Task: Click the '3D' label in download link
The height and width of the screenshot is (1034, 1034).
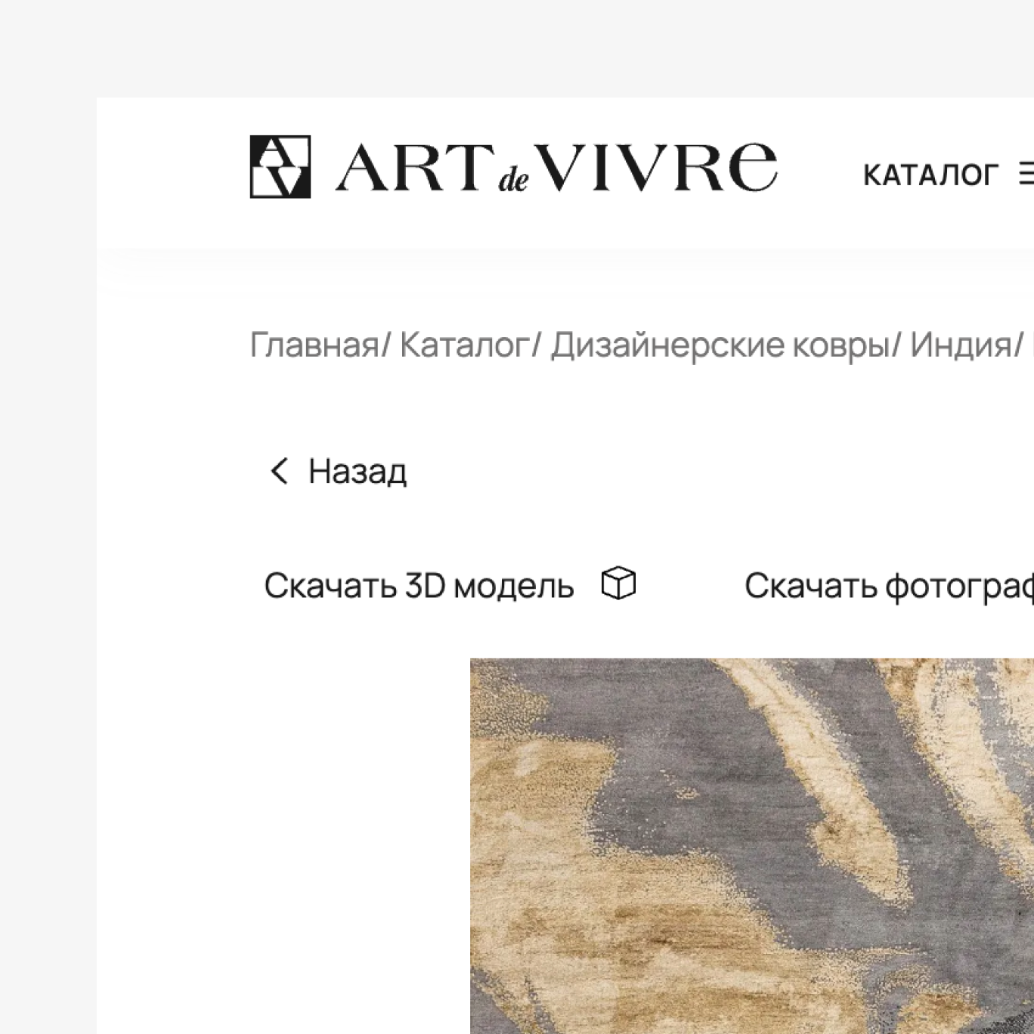Action: coord(426,585)
